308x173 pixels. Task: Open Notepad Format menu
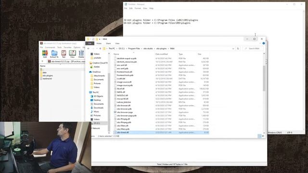tap(138, 9)
